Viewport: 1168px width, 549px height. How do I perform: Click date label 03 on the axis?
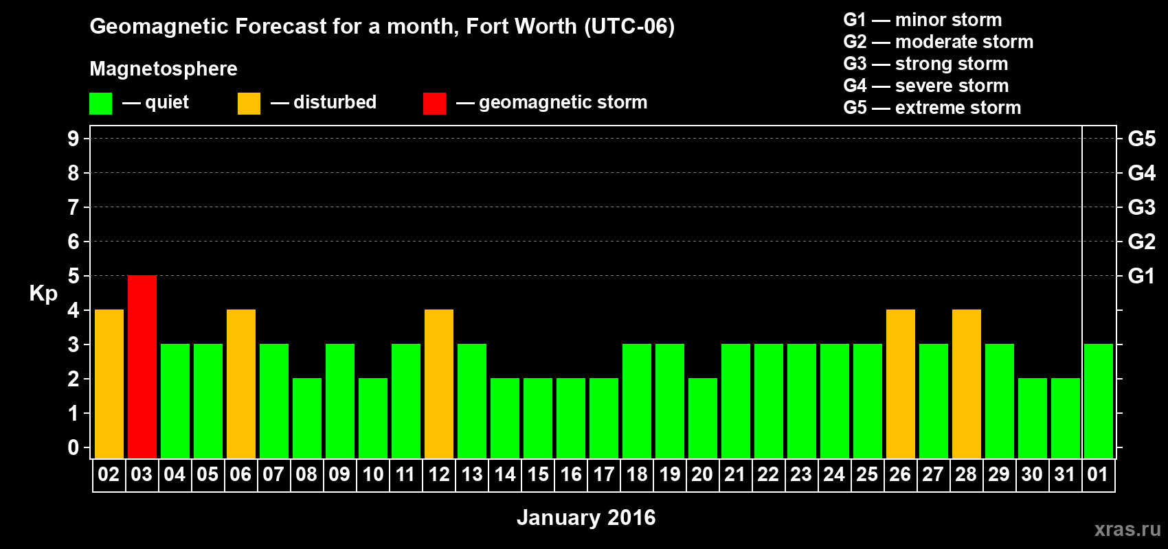tap(142, 474)
